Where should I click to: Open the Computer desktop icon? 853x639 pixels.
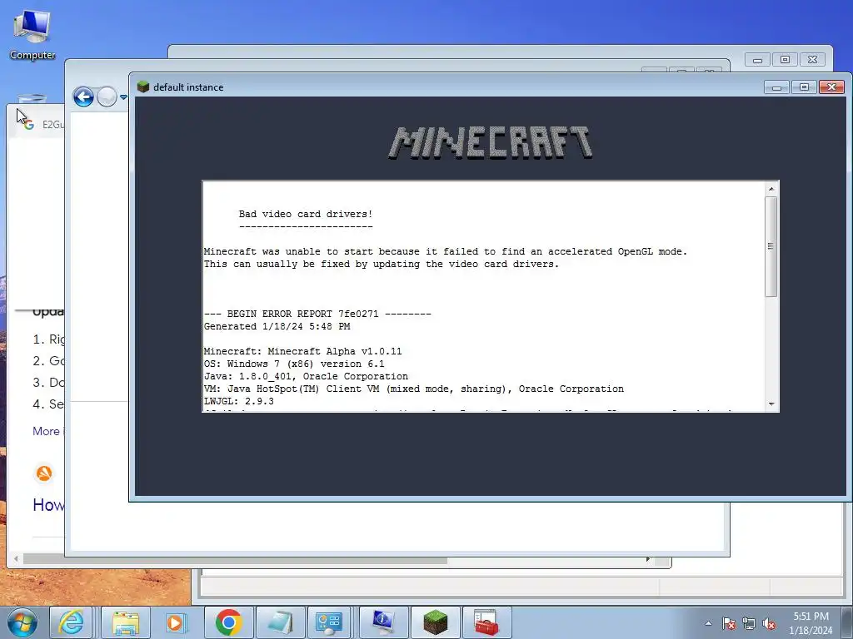pos(32,34)
